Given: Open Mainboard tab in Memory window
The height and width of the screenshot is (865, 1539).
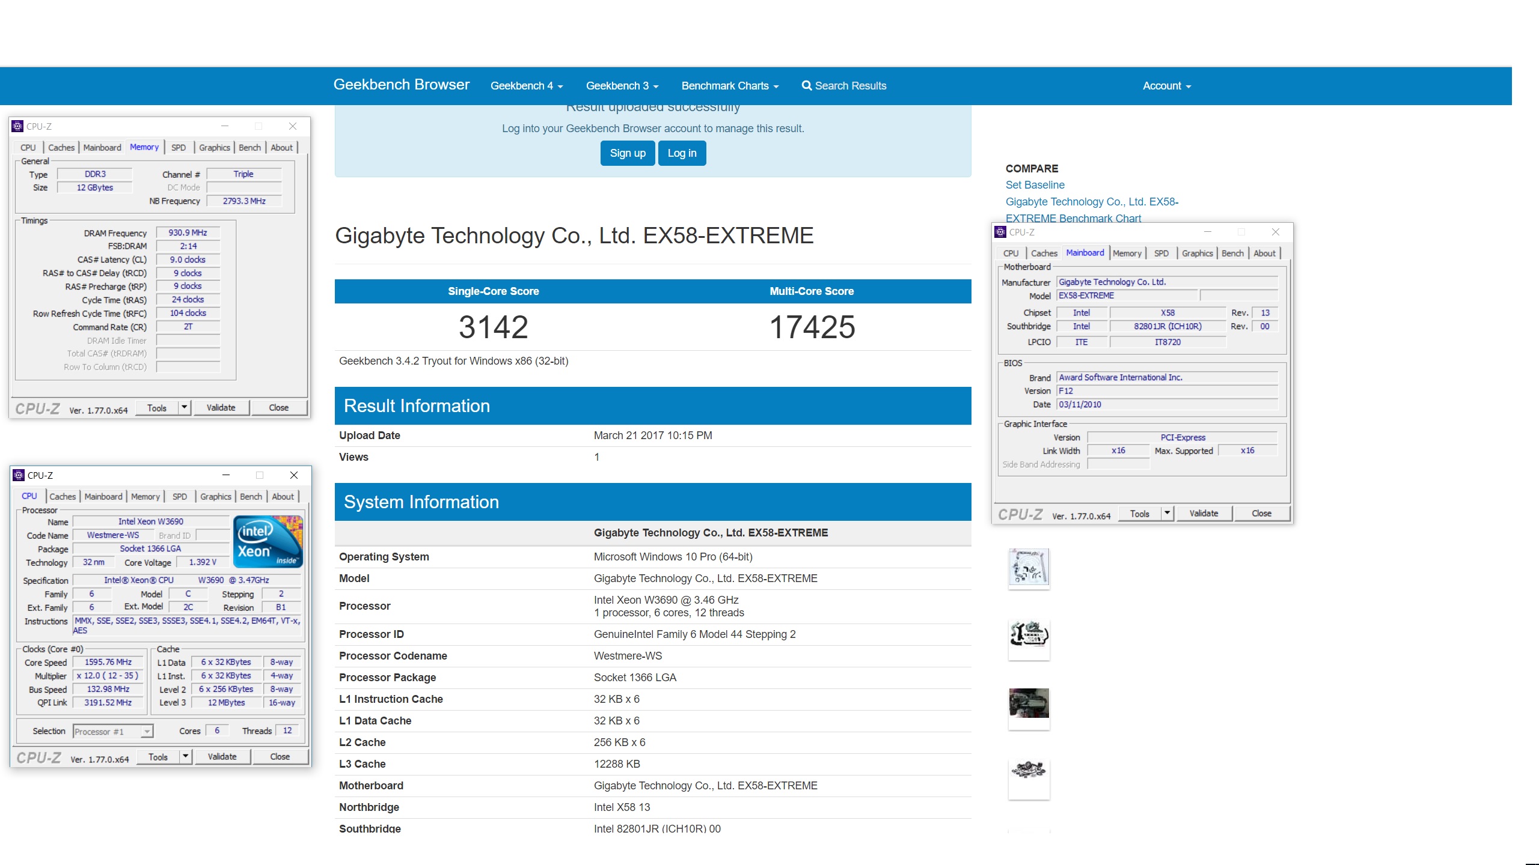Looking at the screenshot, I should tap(102, 148).
